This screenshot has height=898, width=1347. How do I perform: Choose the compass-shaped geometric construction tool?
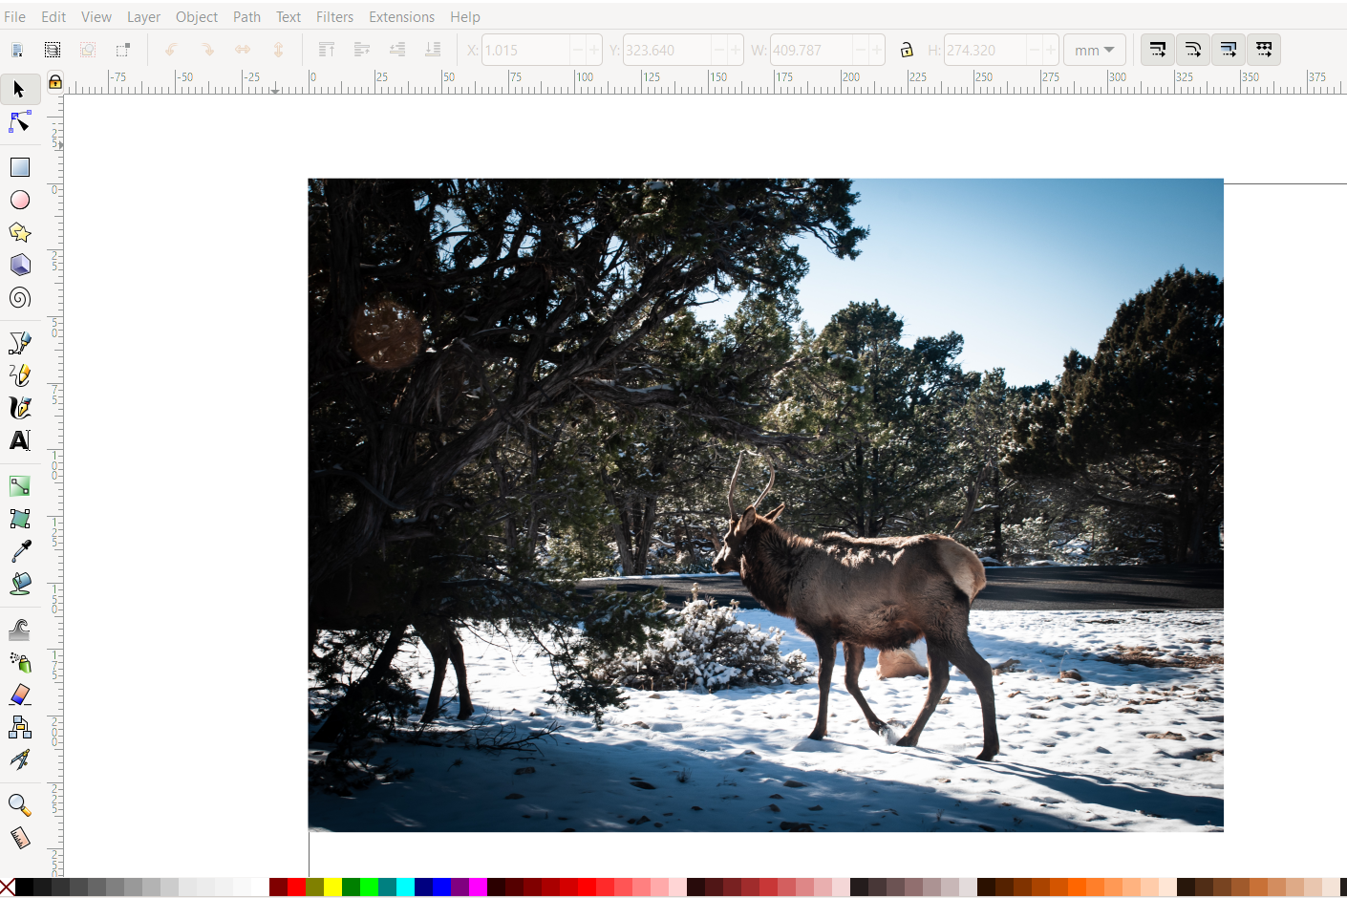click(x=19, y=759)
